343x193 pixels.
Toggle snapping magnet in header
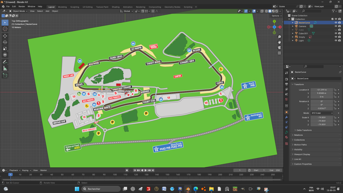(x=143, y=11)
